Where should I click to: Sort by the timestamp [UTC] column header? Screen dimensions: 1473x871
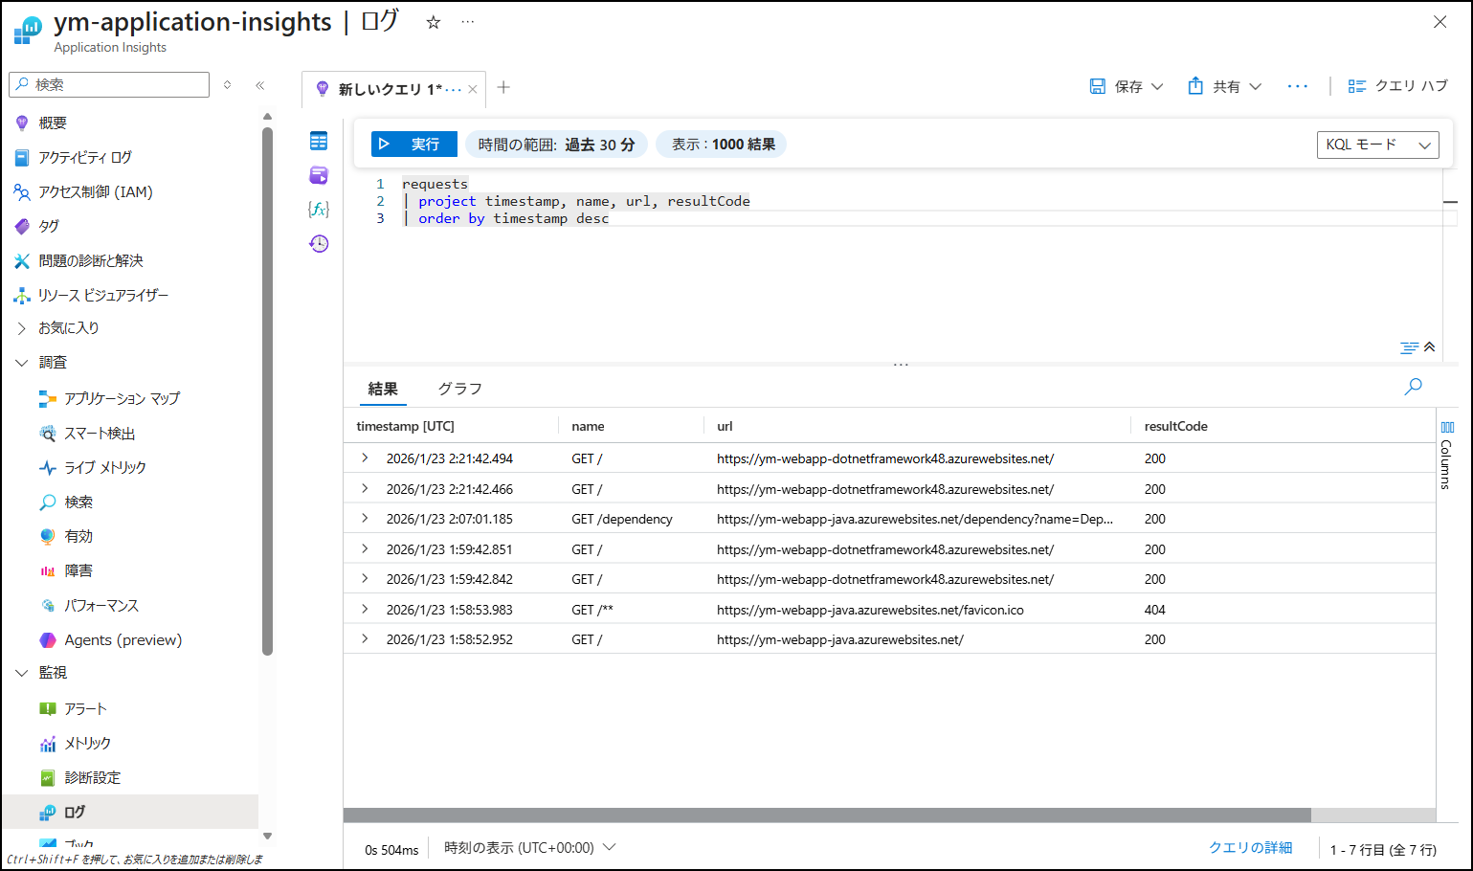(406, 426)
